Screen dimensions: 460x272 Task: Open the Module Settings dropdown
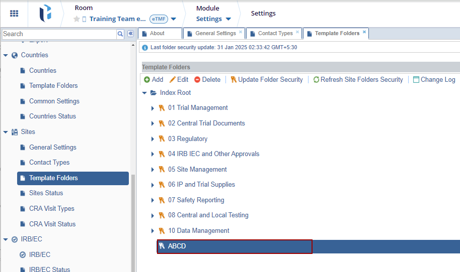pos(213,19)
